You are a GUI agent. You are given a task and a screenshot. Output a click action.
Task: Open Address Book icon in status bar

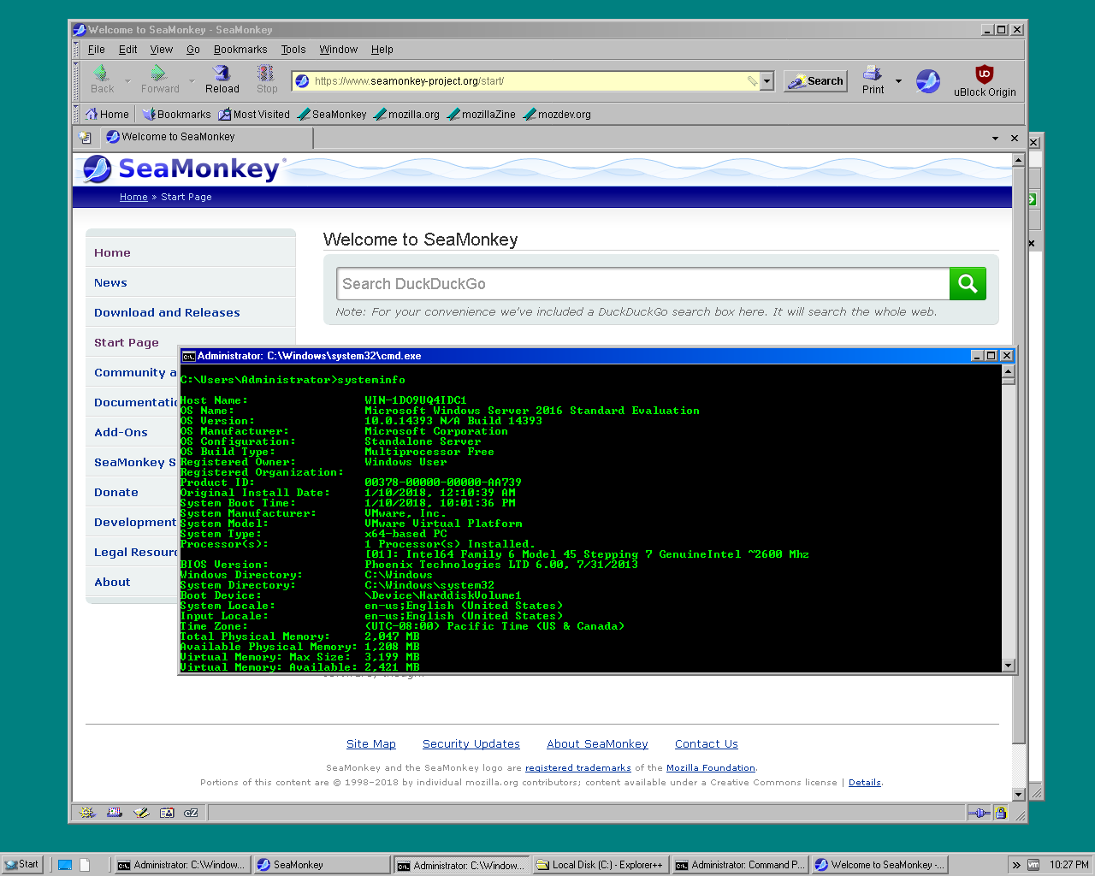pos(167,813)
